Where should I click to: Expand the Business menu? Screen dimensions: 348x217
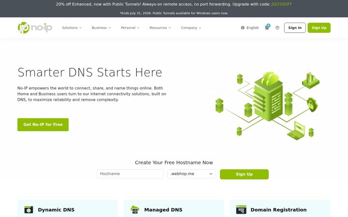coord(101,27)
